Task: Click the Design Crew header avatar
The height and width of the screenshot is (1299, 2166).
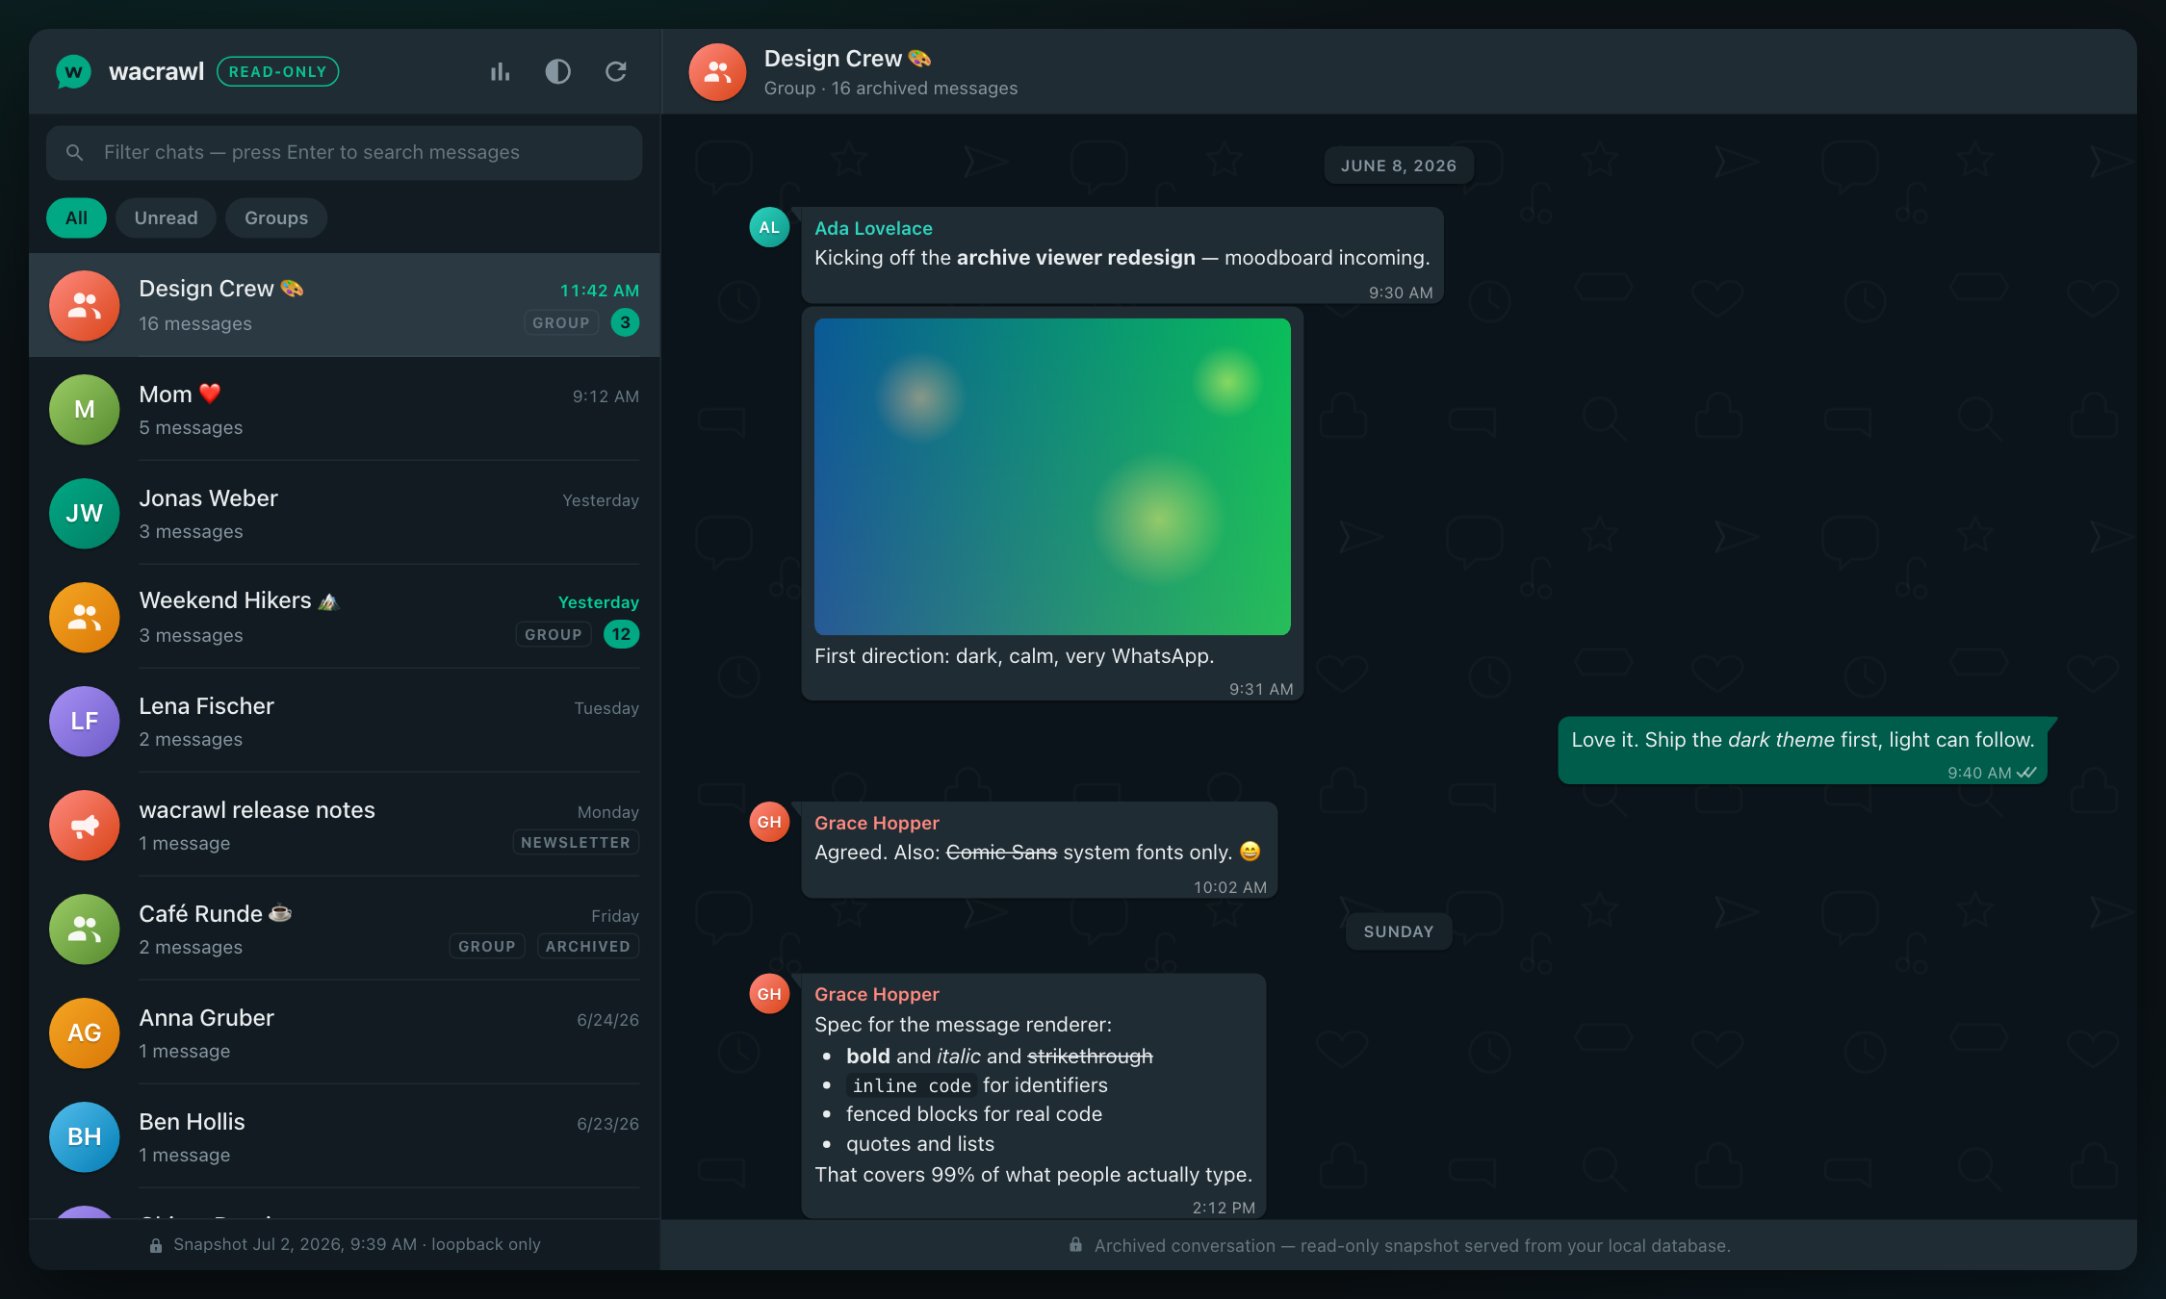Action: coord(717,72)
